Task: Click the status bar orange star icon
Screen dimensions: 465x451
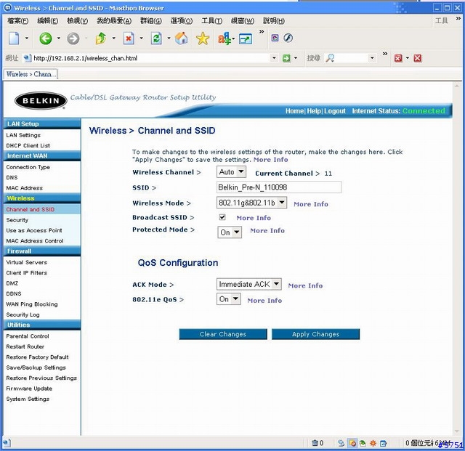Action: (x=373, y=443)
